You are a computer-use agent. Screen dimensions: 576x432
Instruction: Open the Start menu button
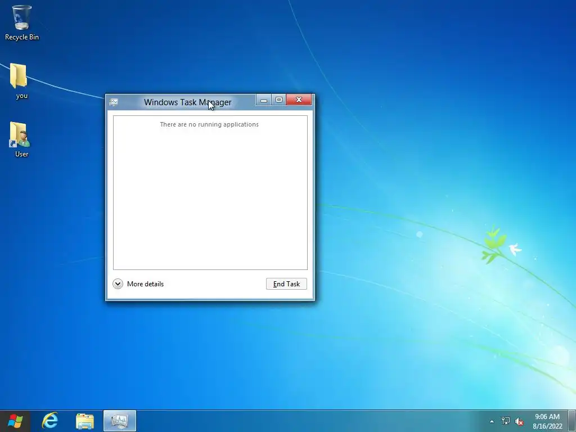(15, 421)
